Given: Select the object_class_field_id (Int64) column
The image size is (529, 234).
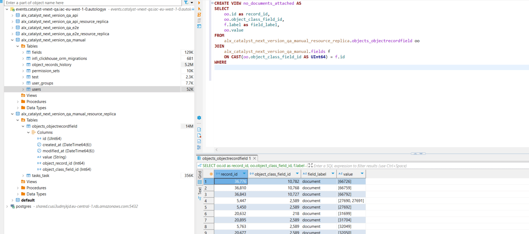Looking at the screenshot, I should 67,169.
